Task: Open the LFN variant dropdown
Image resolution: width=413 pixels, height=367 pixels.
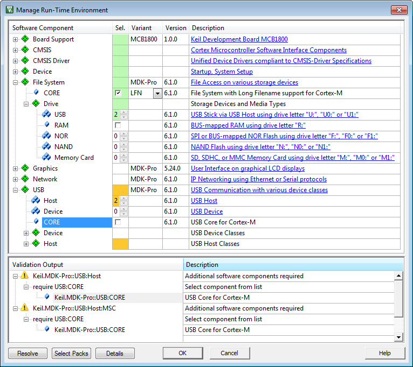Action: [x=157, y=94]
